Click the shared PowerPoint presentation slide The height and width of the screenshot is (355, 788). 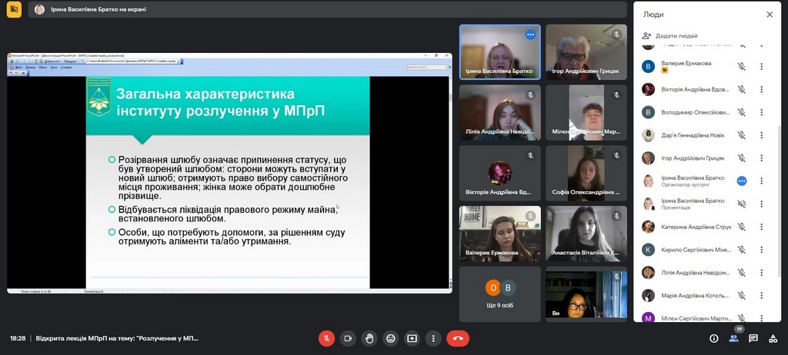pyautogui.click(x=229, y=173)
